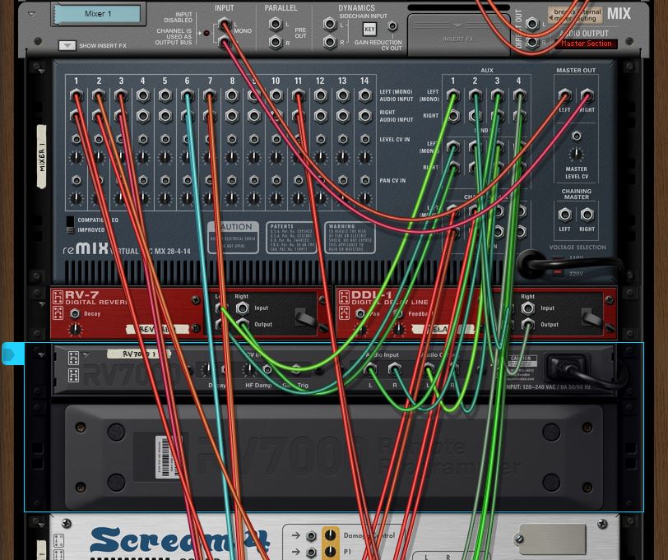668x560 pixels.
Task: Click the RV-7 Decay CV jack
Action: (75, 314)
